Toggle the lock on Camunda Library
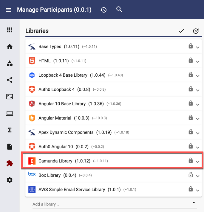204x212 pixels. coord(191,160)
